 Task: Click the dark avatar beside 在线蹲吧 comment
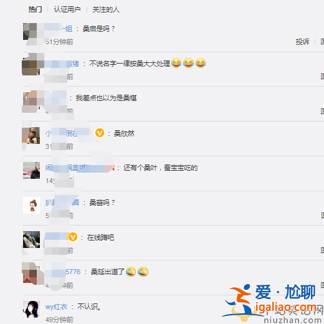tap(31, 239)
